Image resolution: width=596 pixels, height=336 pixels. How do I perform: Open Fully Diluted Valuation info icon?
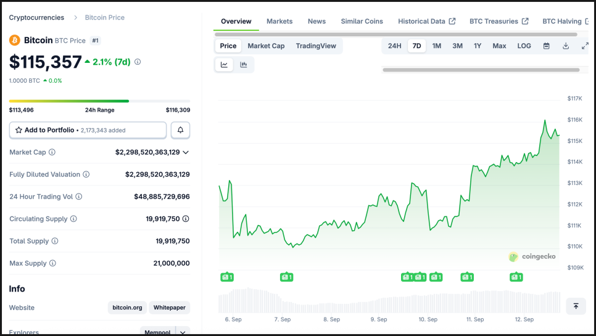tap(86, 174)
